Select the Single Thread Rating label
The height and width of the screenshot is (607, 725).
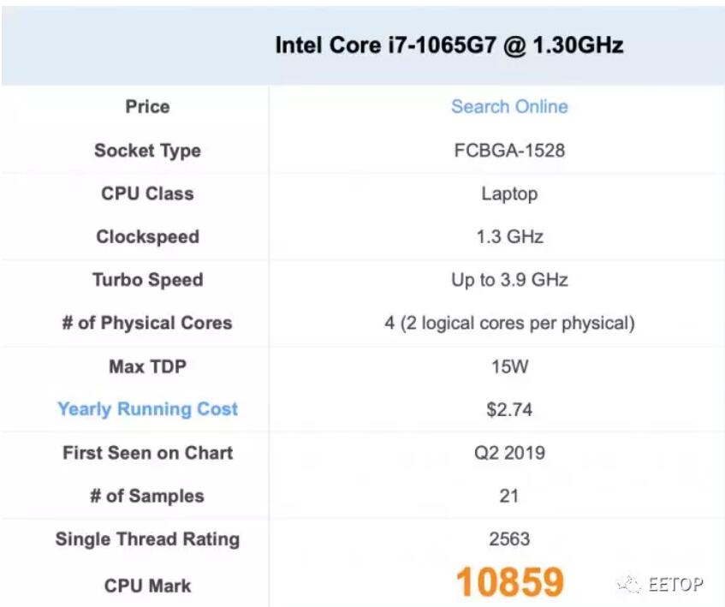point(147,539)
